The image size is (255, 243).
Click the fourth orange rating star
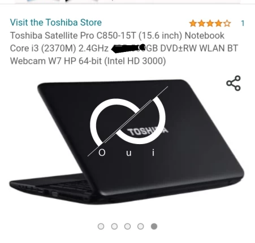coord(219,24)
